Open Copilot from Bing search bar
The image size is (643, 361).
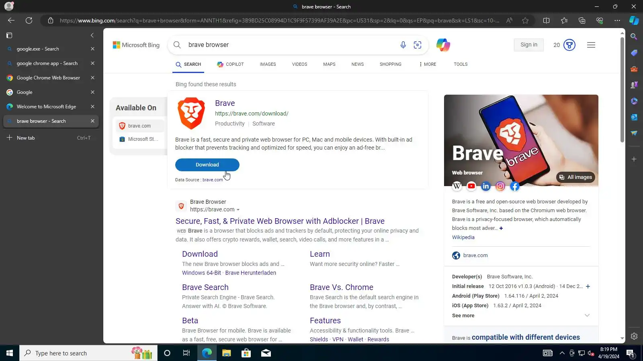(x=443, y=45)
